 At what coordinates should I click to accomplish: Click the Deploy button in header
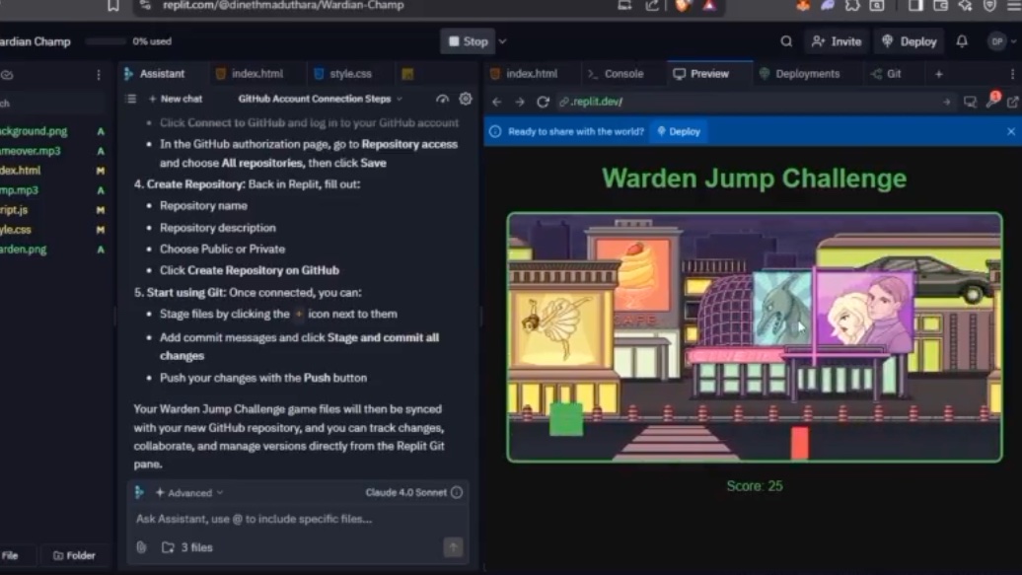[x=910, y=41]
